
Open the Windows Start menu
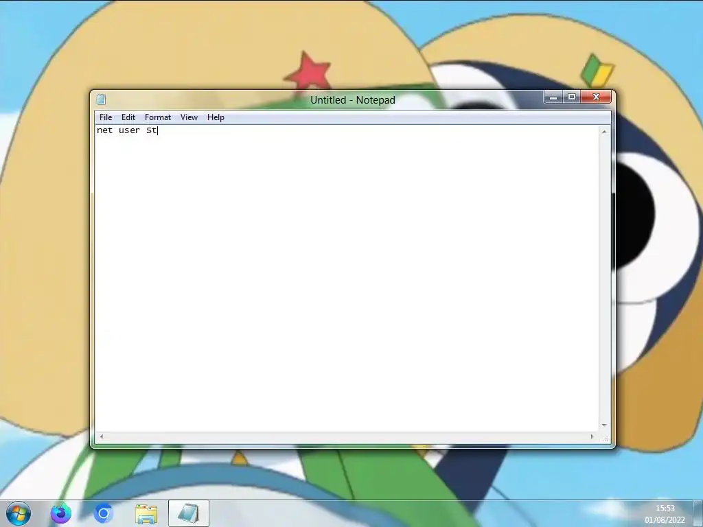point(19,513)
